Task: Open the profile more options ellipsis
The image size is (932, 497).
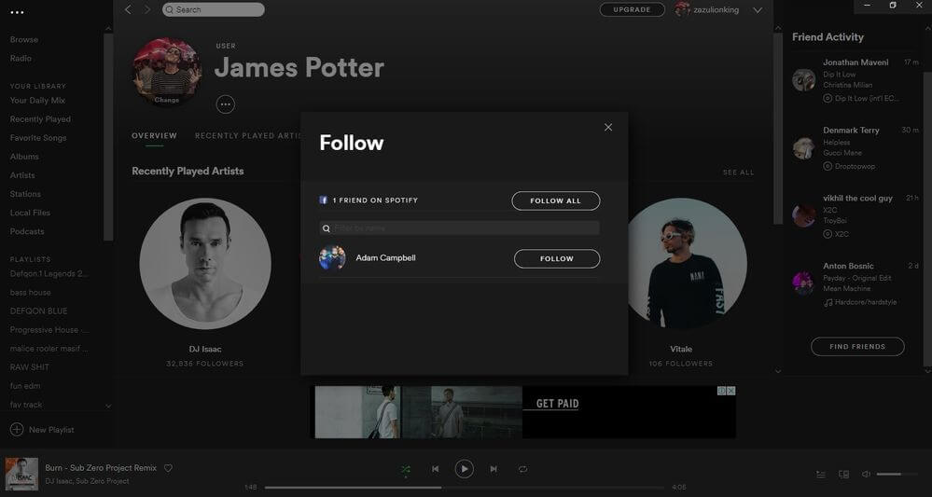Action: point(225,104)
